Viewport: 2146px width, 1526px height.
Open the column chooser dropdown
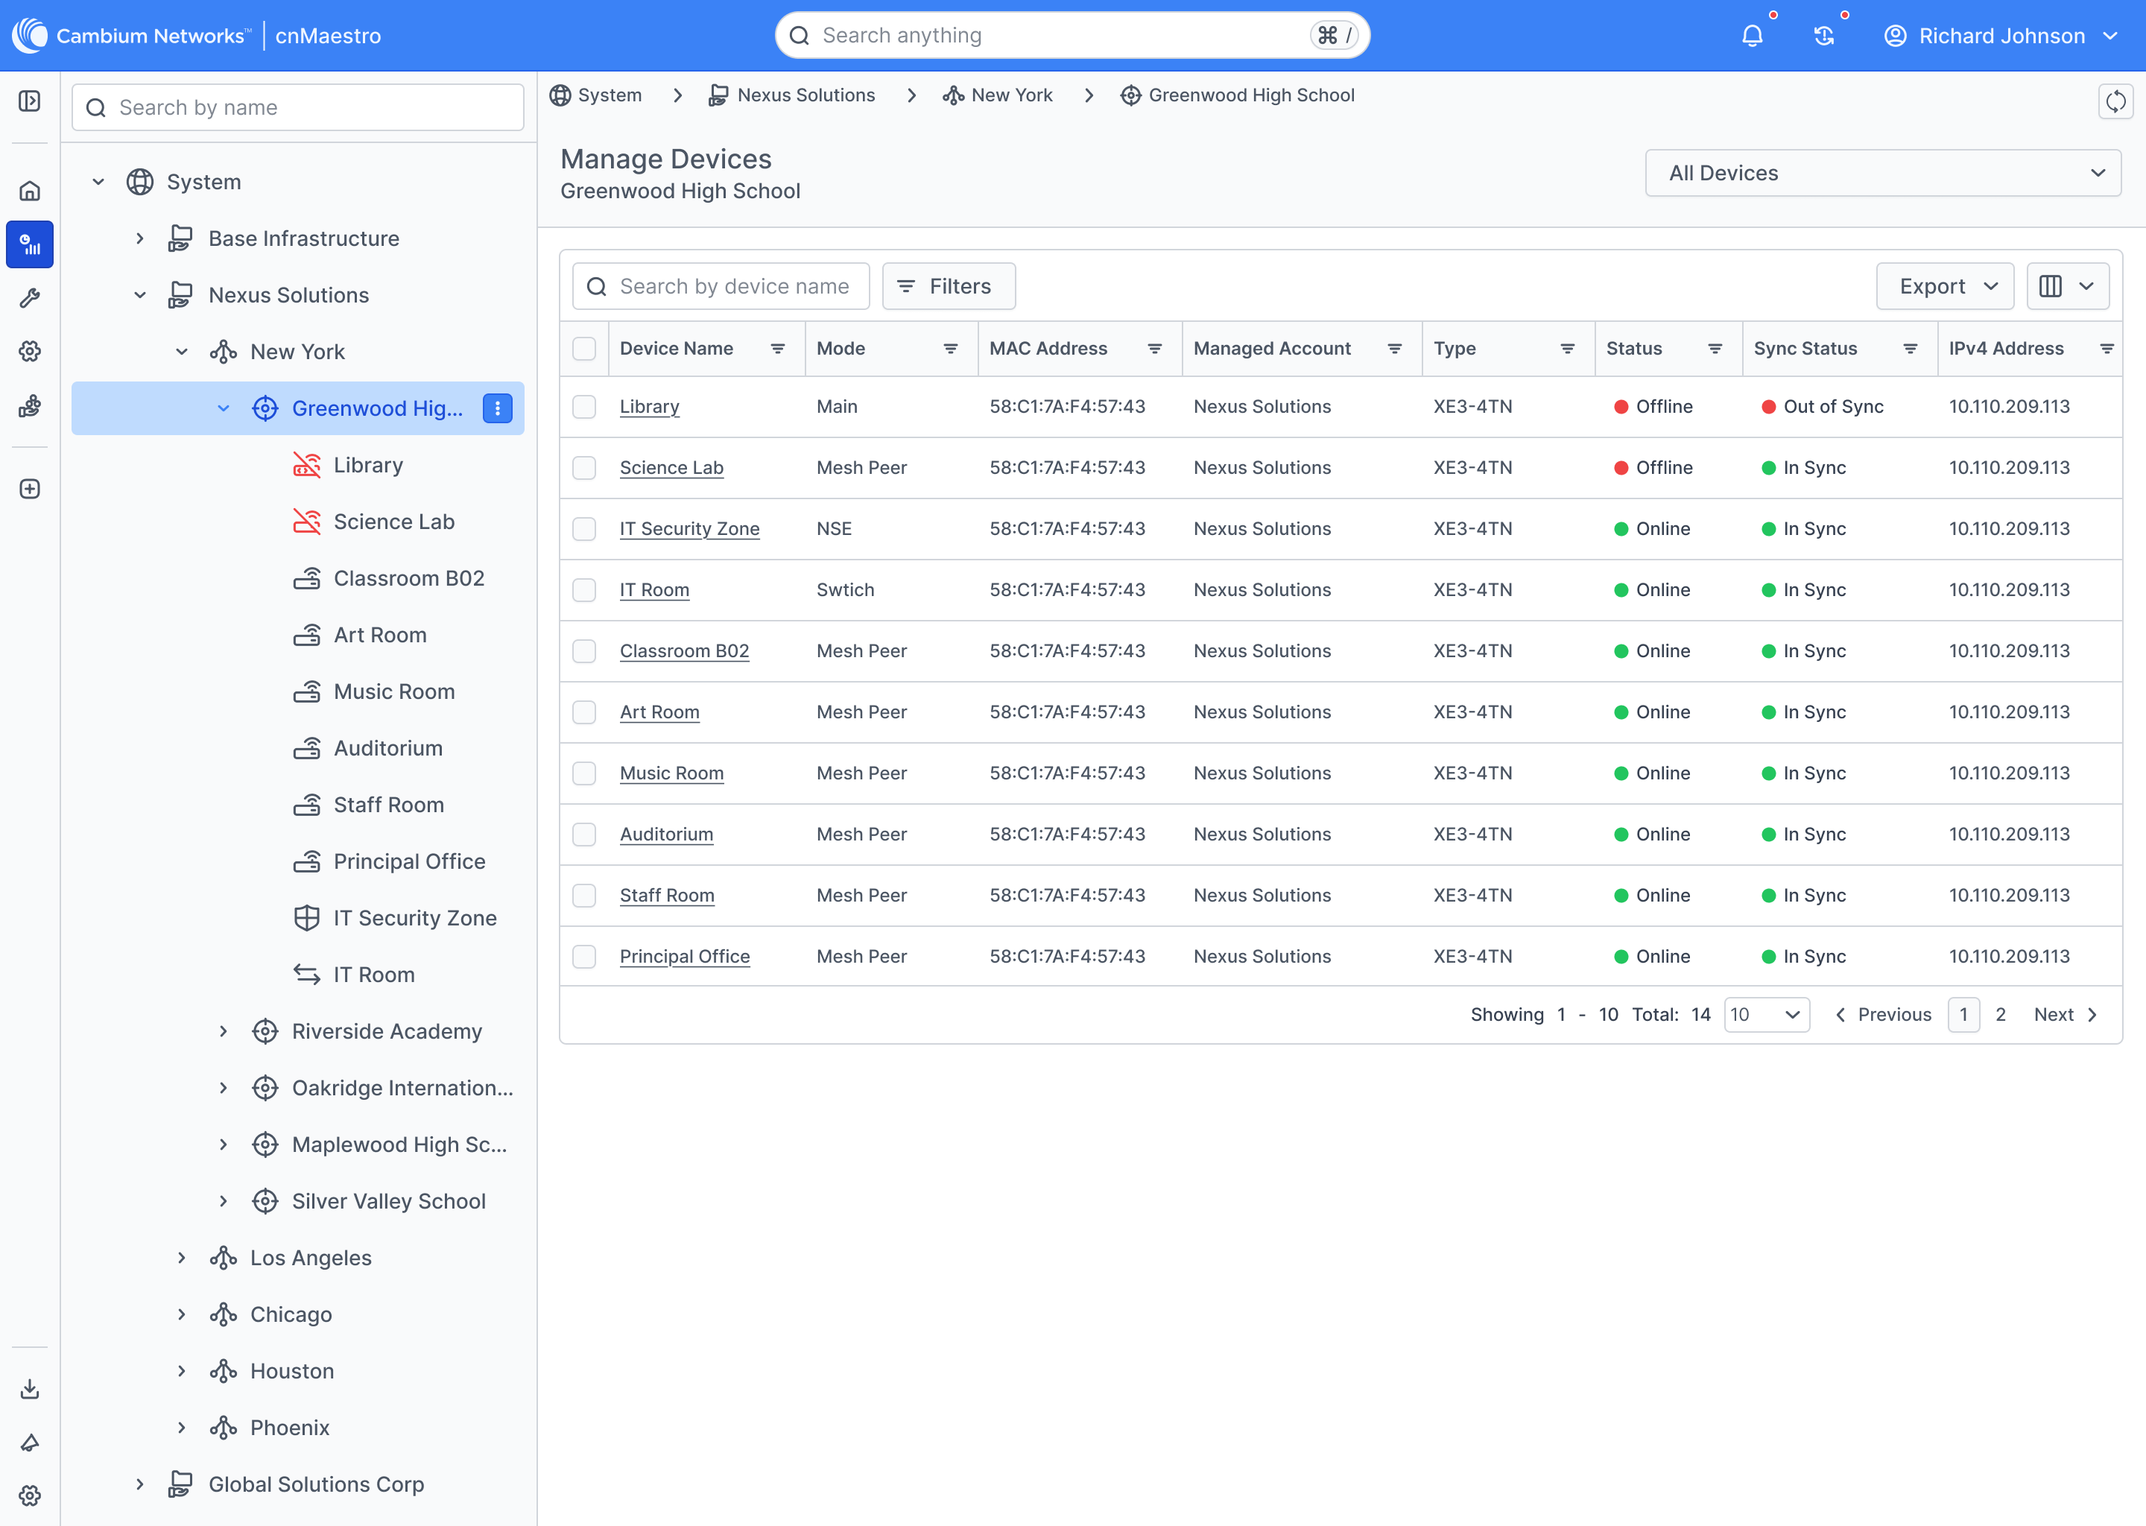click(2068, 285)
